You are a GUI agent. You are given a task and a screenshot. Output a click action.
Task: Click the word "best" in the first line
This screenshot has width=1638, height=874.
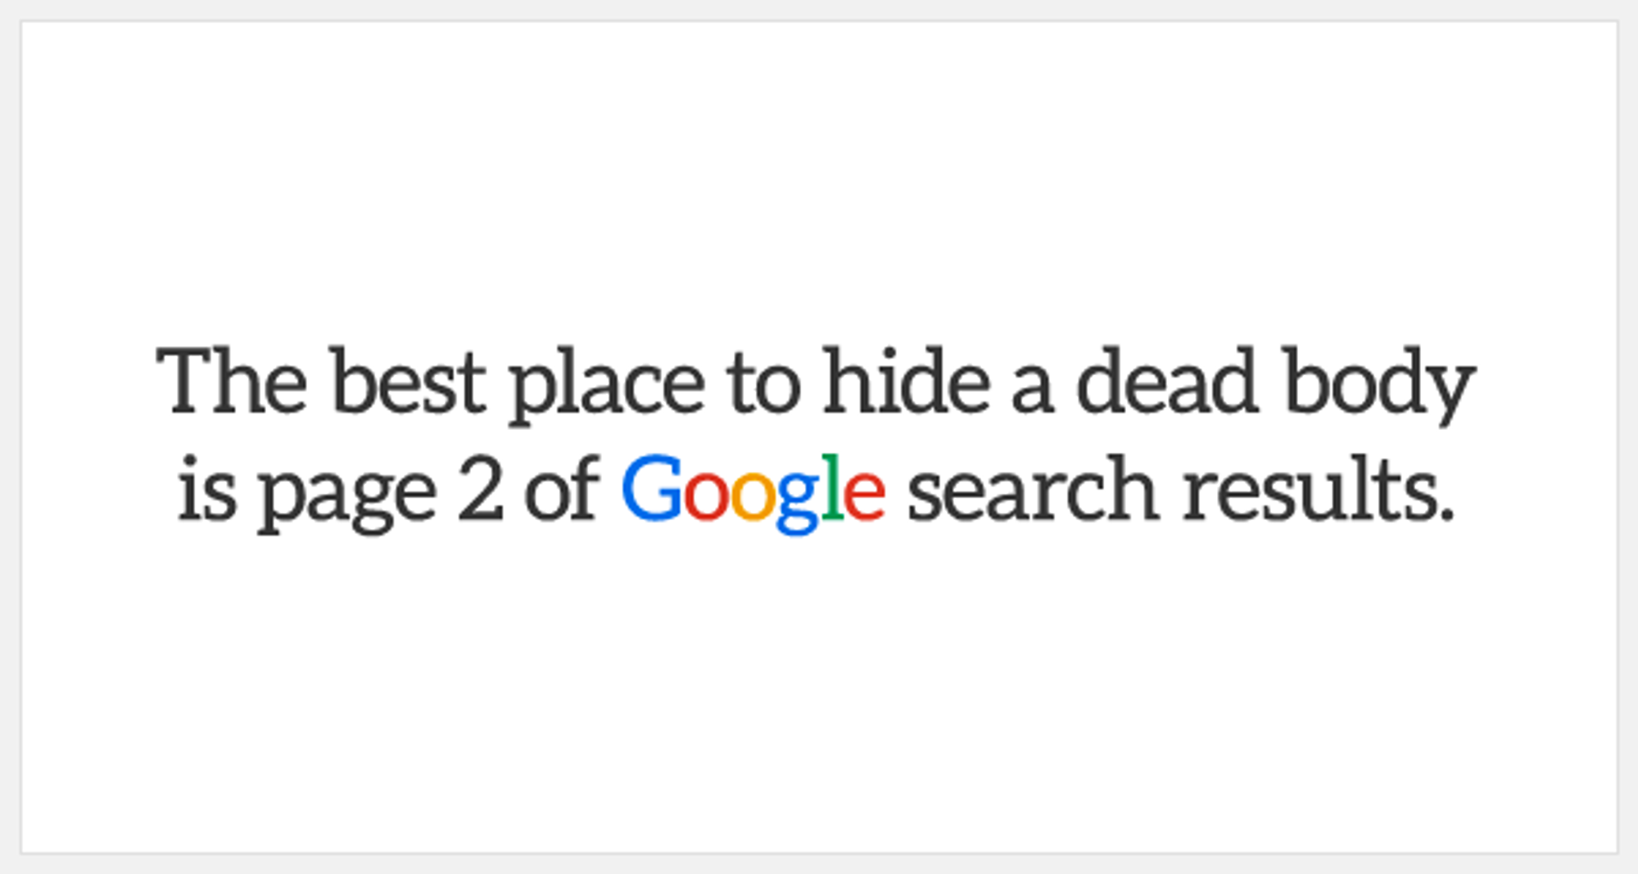click(409, 381)
